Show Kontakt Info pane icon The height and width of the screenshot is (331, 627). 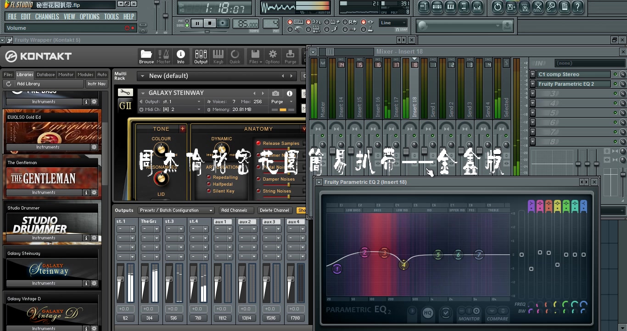point(181,57)
